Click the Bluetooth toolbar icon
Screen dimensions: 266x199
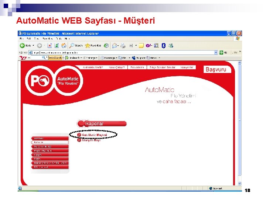pyautogui.click(x=164, y=46)
